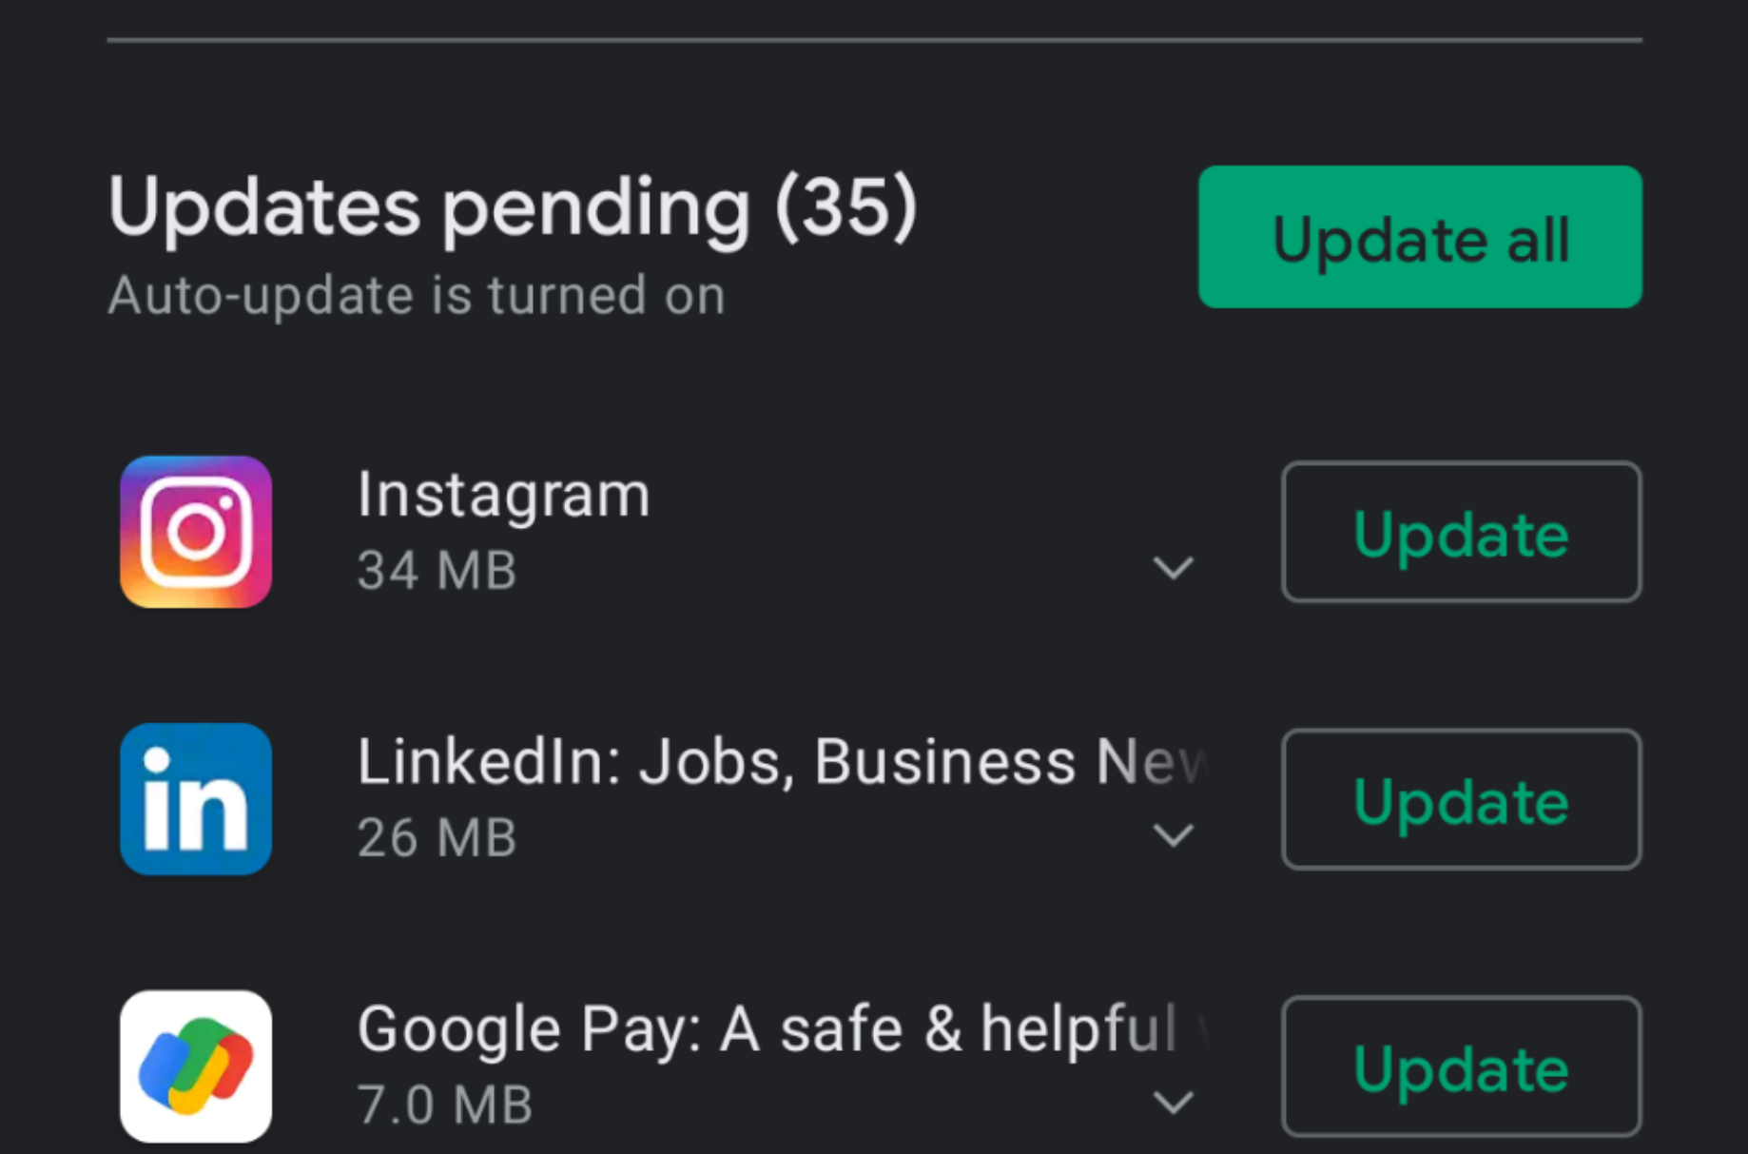Click the 26 MB size under LinkedIn
Viewport: 1748px width, 1154px height.
coord(437,838)
